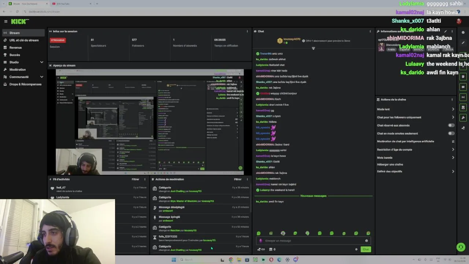The image size is (469, 264).
Task: Reload the page in the browser
Action: [x=17, y=11]
